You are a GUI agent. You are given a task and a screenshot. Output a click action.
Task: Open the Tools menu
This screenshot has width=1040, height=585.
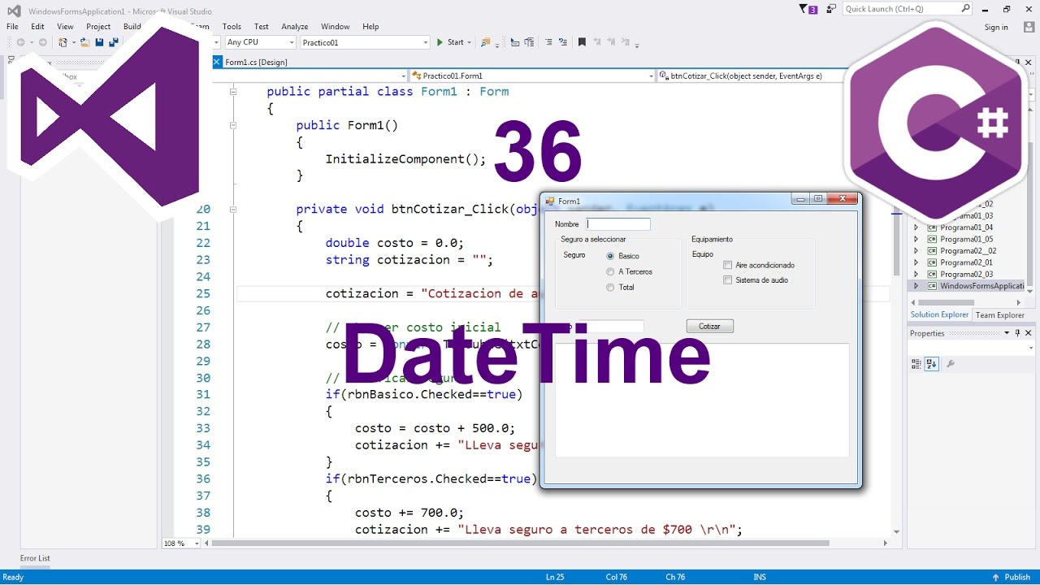coord(232,27)
